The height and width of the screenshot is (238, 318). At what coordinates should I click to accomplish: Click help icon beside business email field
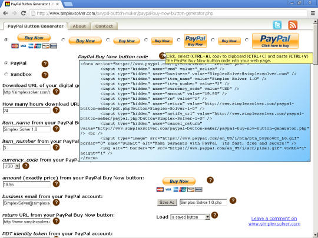point(56,202)
